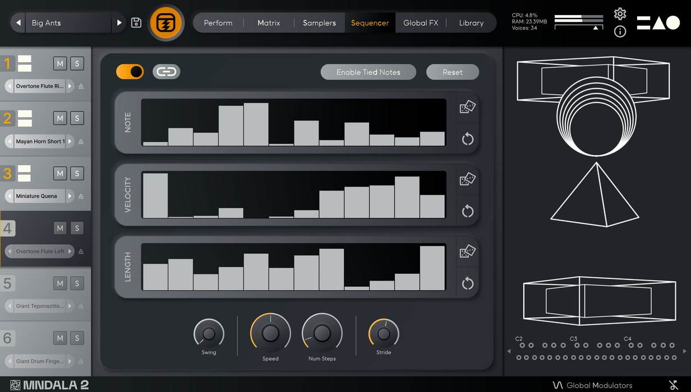Toggle the orange sequencer on/off switch
This screenshot has width=691, height=392.
click(x=130, y=72)
